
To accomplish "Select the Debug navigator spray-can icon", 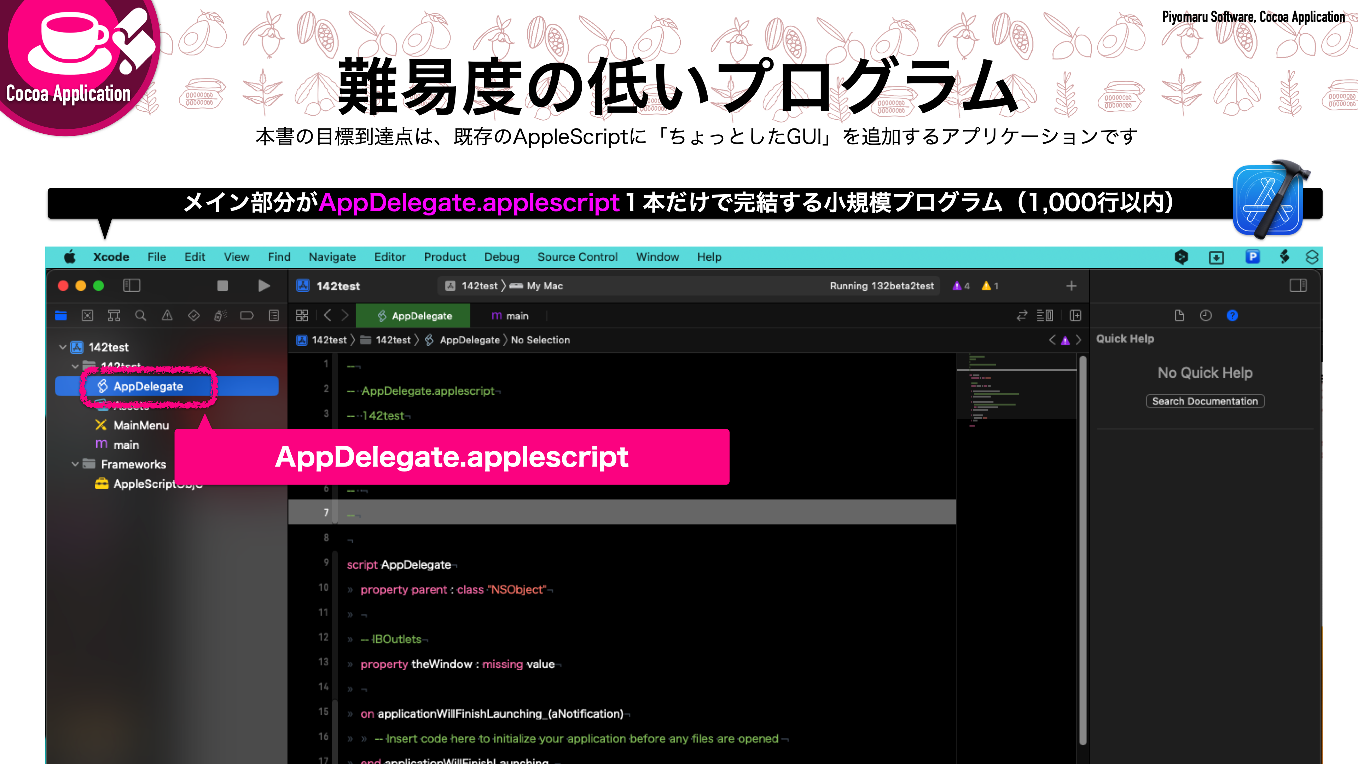I will 221,315.
